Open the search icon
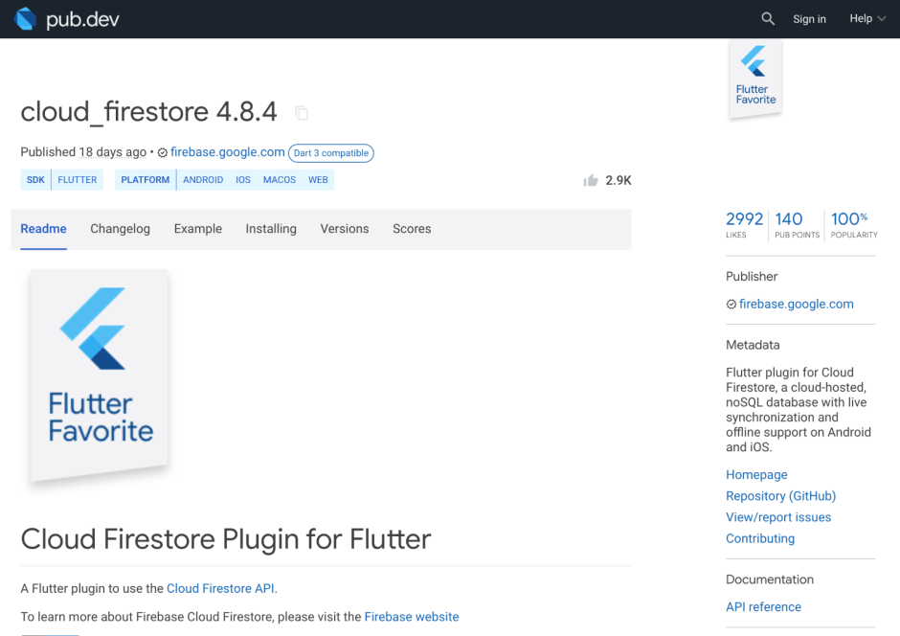The height and width of the screenshot is (636, 900). click(767, 18)
